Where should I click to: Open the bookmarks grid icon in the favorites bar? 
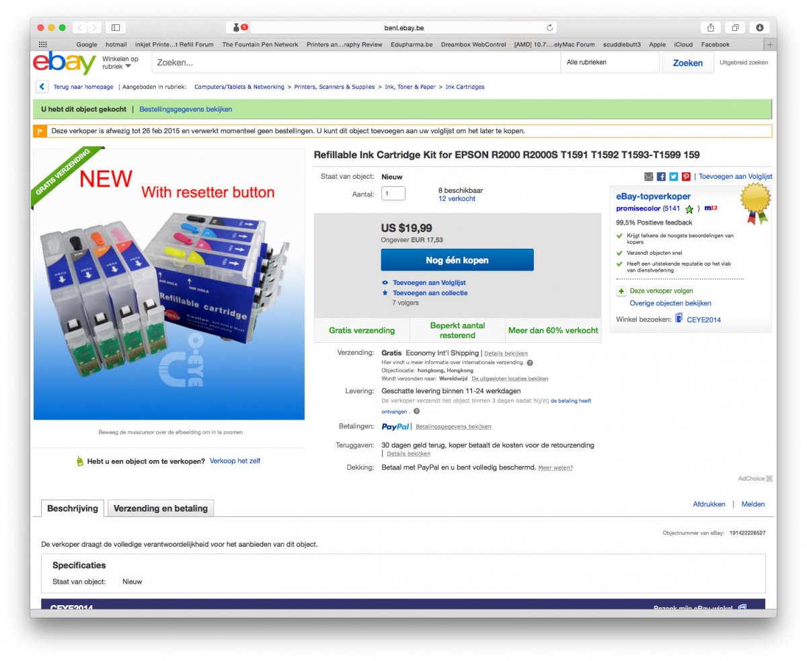click(44, 44)
